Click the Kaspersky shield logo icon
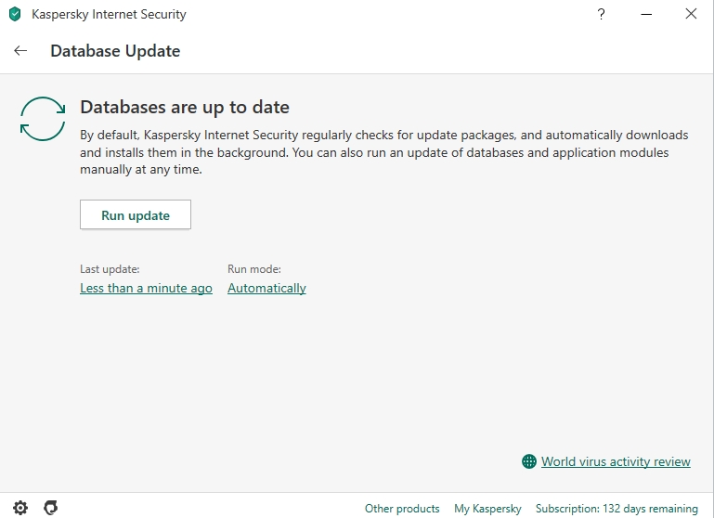Image resolution: width=714 pixels, height=518 pixels. (15, 14)
